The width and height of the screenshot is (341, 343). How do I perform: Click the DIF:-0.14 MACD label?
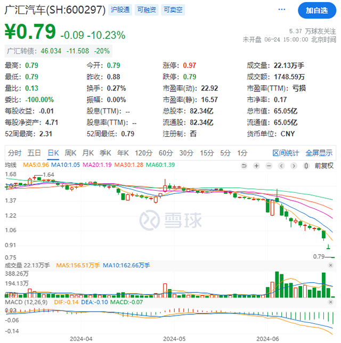(66, 302)
